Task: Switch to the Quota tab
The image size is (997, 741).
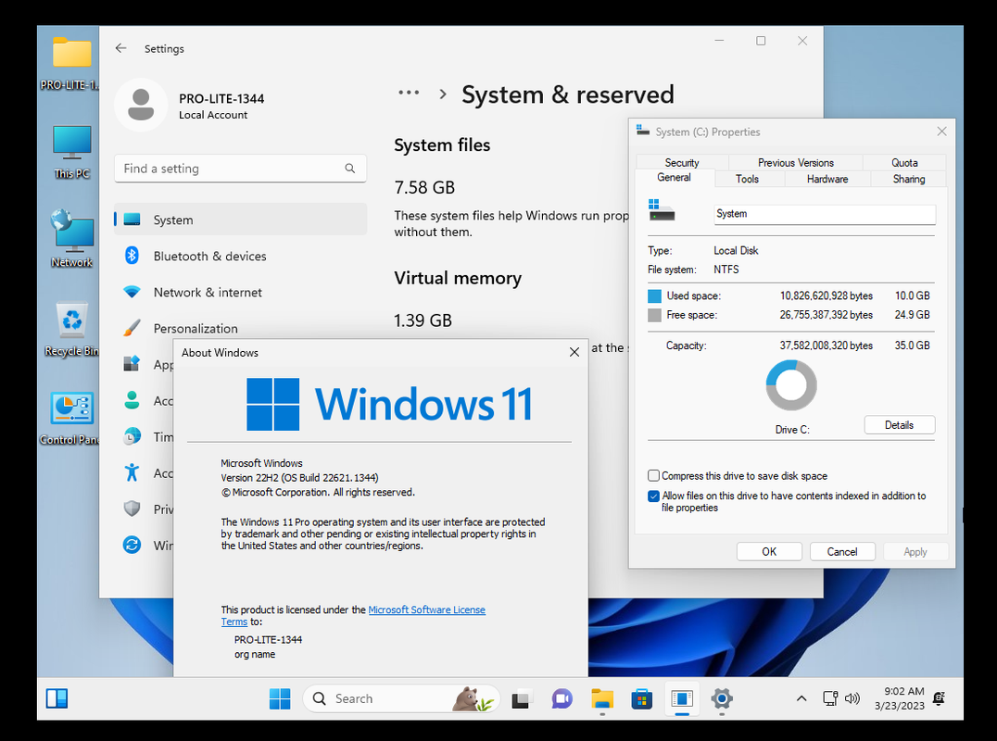Action: 904,163
